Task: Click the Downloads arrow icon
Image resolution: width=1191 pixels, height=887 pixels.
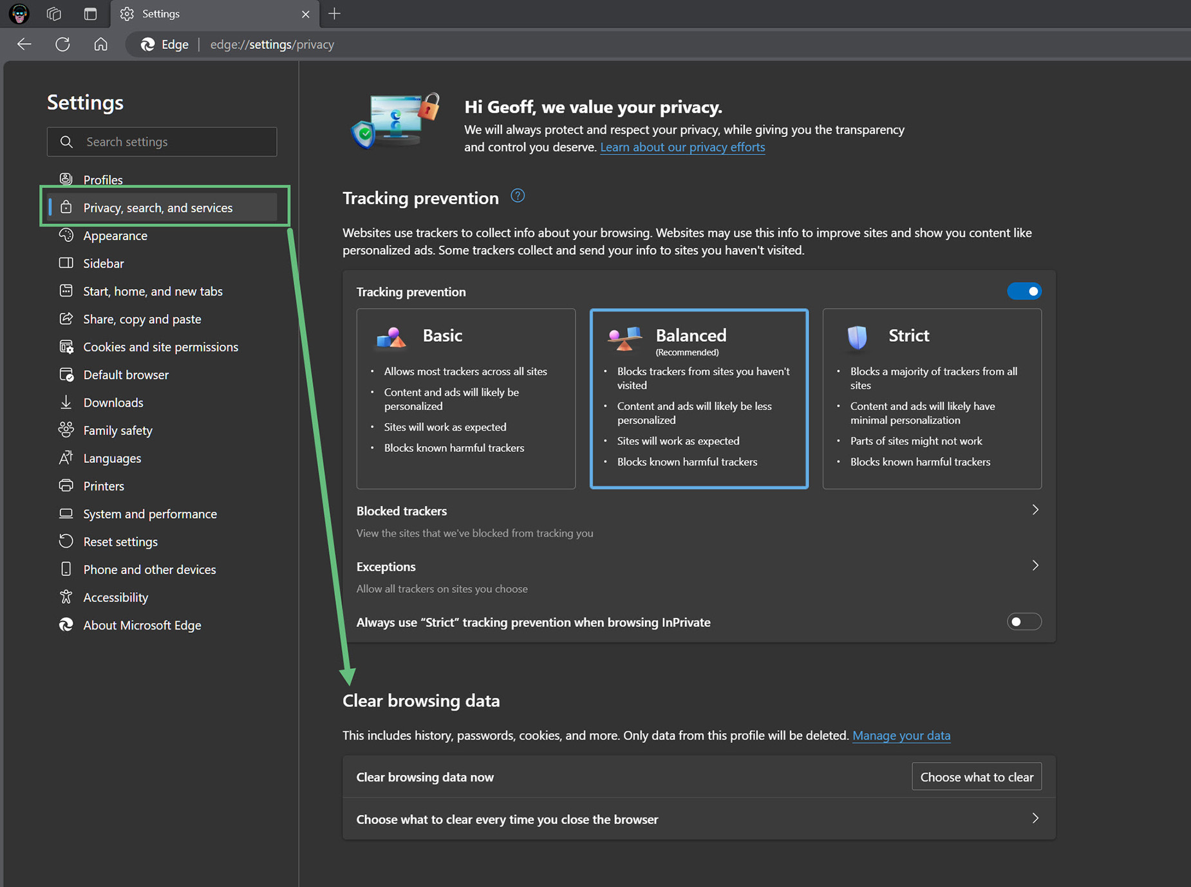Action: (x=66, y=402)
